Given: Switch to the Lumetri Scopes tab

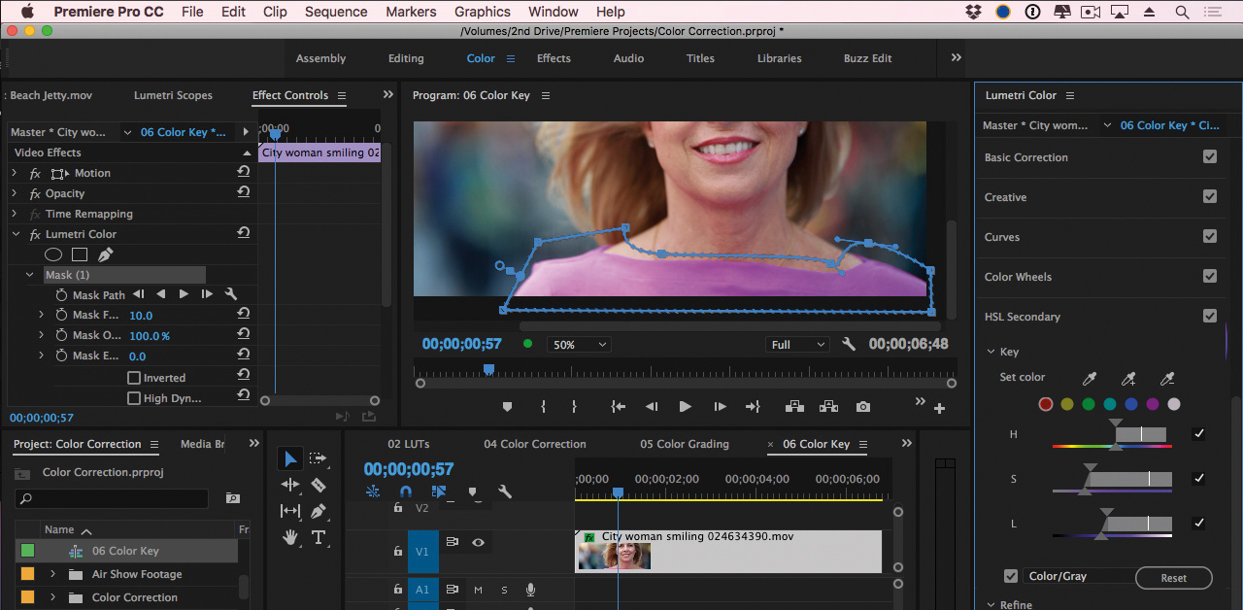Looking at the screenshot, I should coord(173,95).
